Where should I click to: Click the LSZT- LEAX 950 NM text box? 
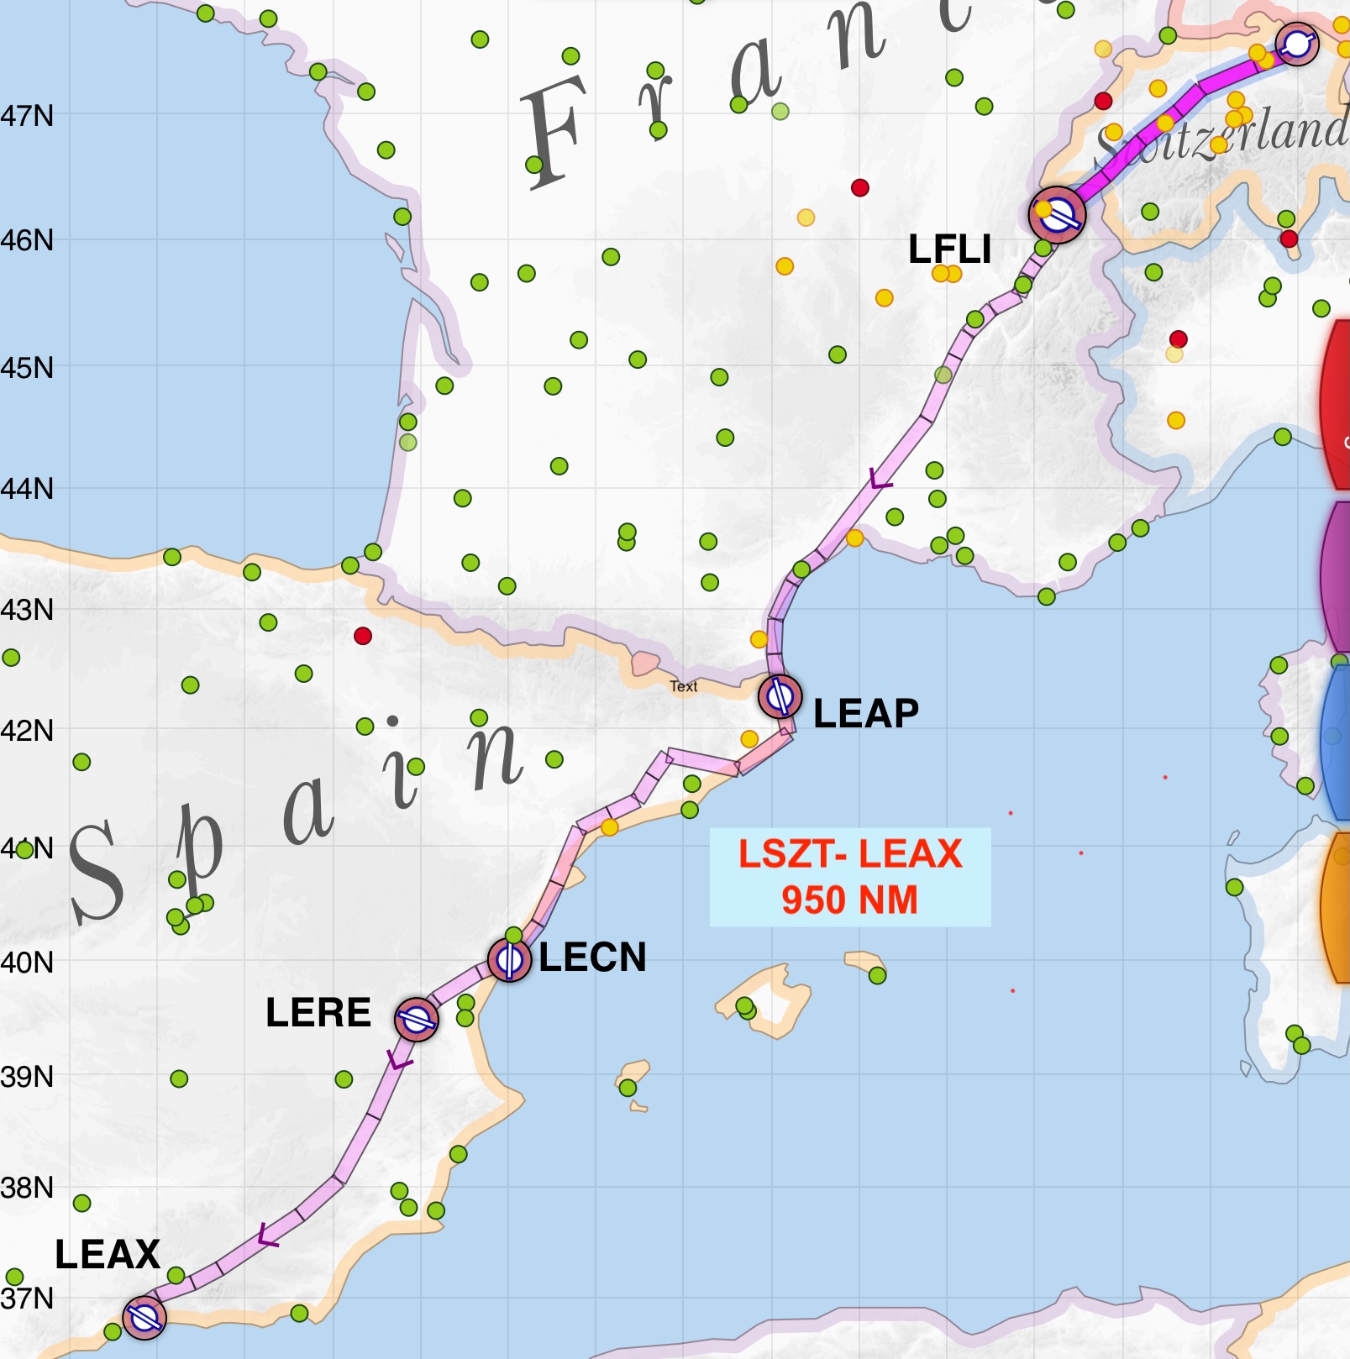pyautogui.click(x=849, y=877)
